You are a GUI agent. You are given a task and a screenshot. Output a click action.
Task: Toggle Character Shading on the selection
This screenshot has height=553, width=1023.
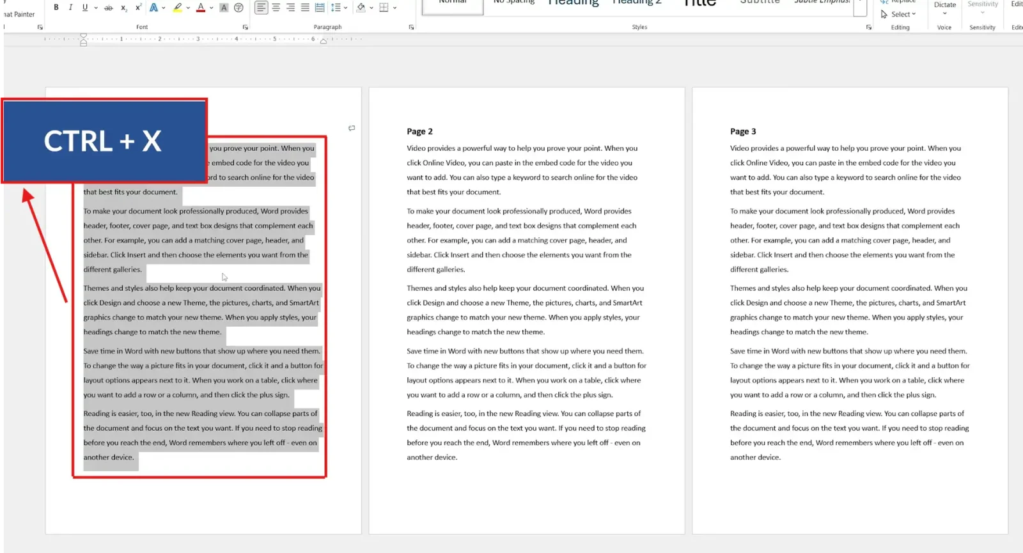224,8
